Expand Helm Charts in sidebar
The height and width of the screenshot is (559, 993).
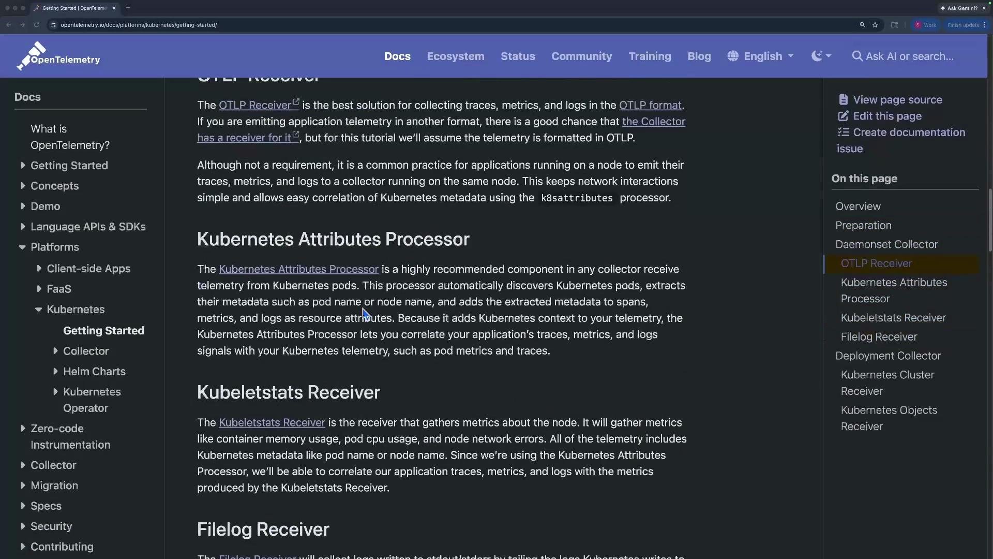coord(55,371)
